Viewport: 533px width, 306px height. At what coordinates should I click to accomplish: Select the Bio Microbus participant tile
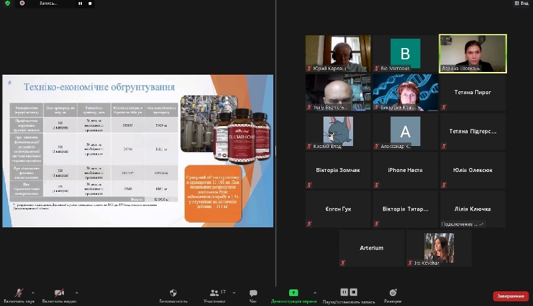[405, 53]
